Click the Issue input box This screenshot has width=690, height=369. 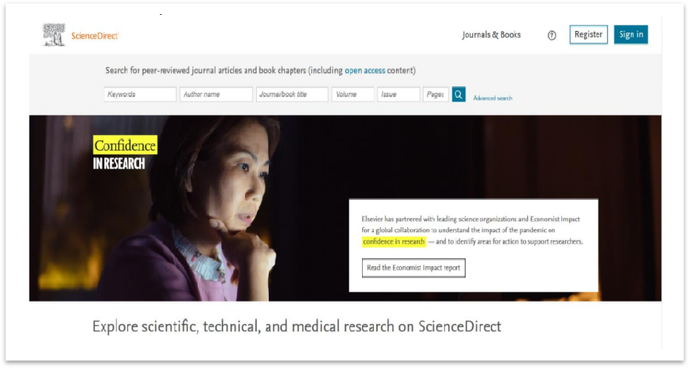click(x=398, y=95)
